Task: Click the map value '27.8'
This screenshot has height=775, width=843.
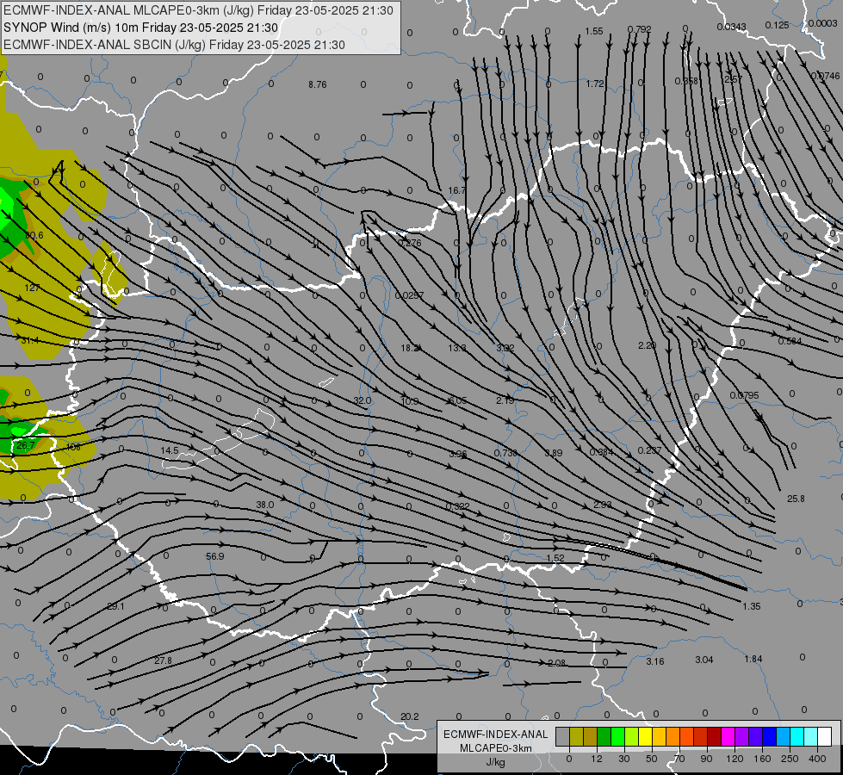Action: tap(163, 660)
